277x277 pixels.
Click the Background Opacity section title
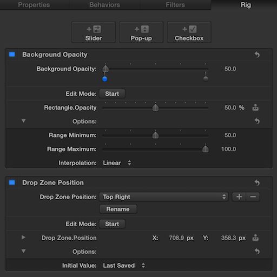[x=55, y=55]
